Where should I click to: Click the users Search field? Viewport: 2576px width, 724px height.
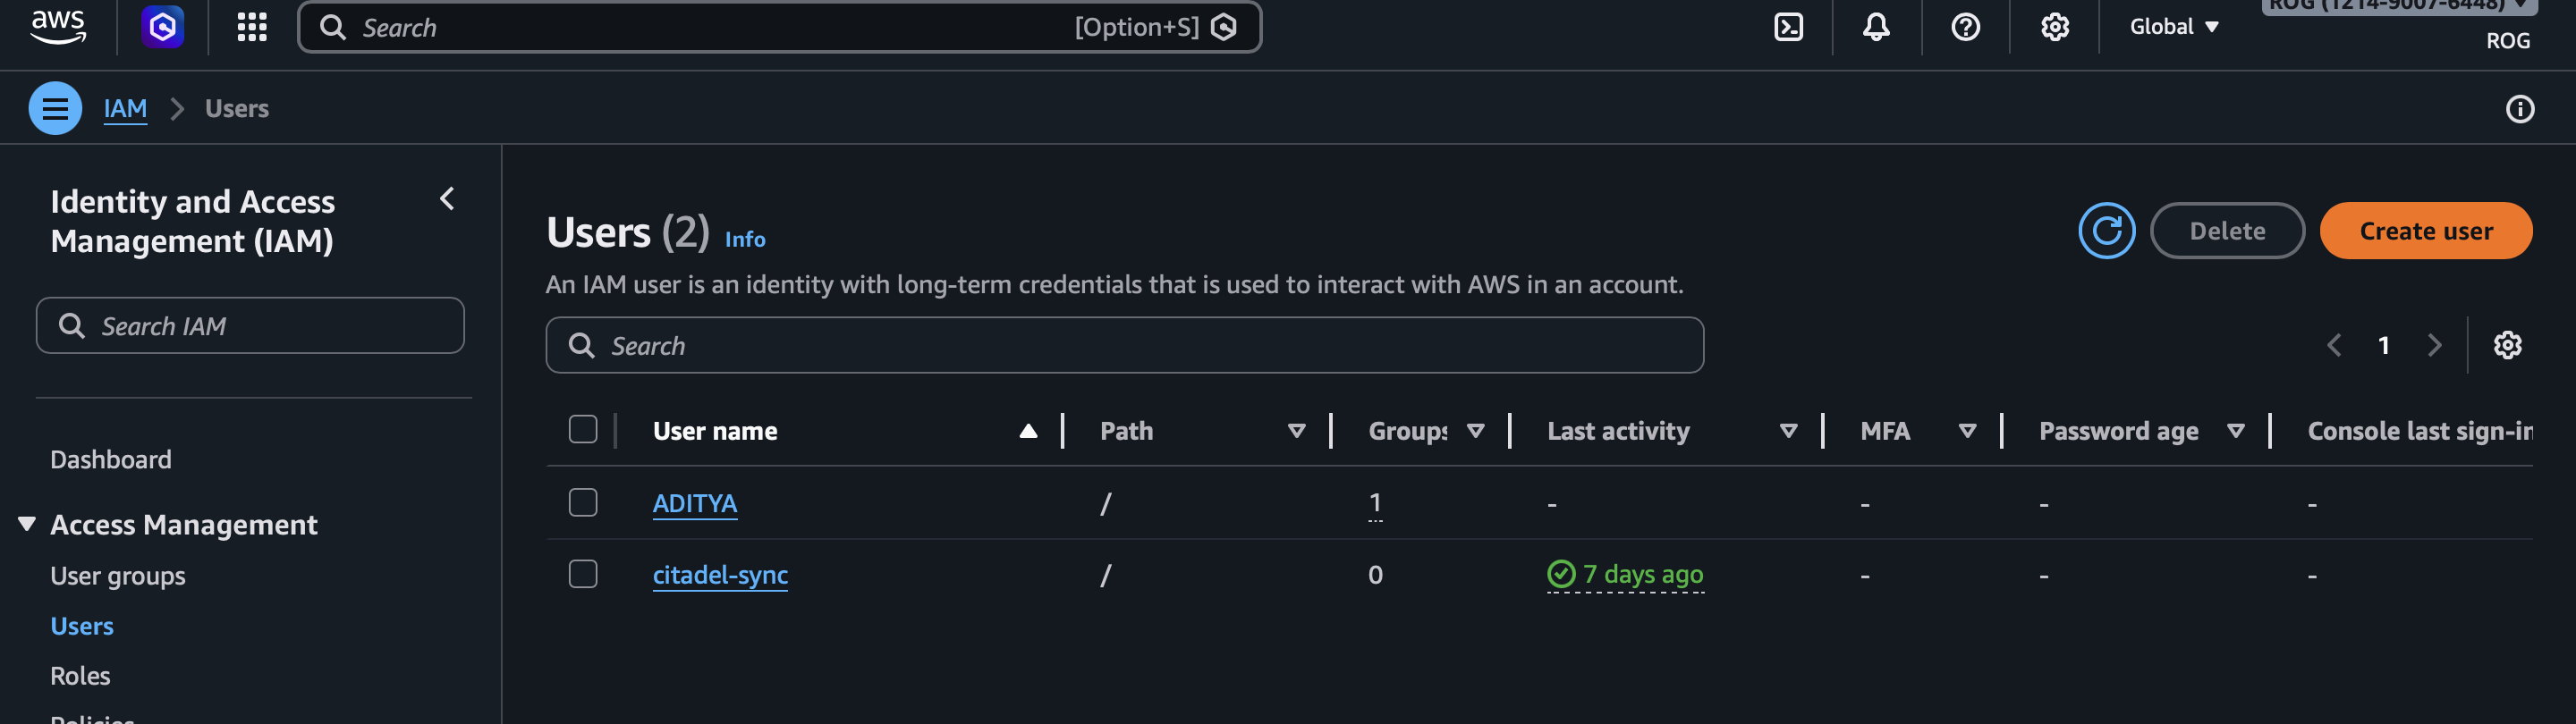coord(1124,345)
